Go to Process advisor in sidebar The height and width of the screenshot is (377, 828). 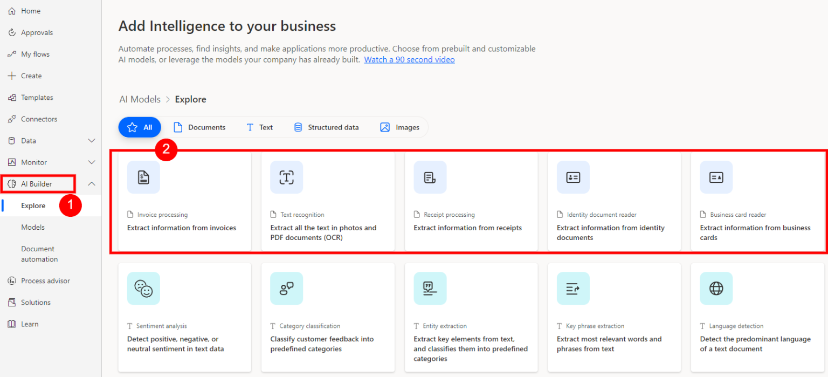(45, 281)
